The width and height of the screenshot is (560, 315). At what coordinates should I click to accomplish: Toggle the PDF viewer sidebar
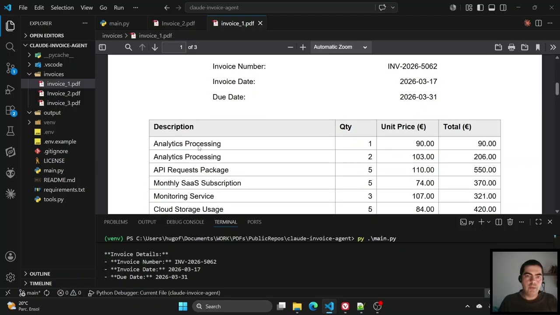click(102, 47)
